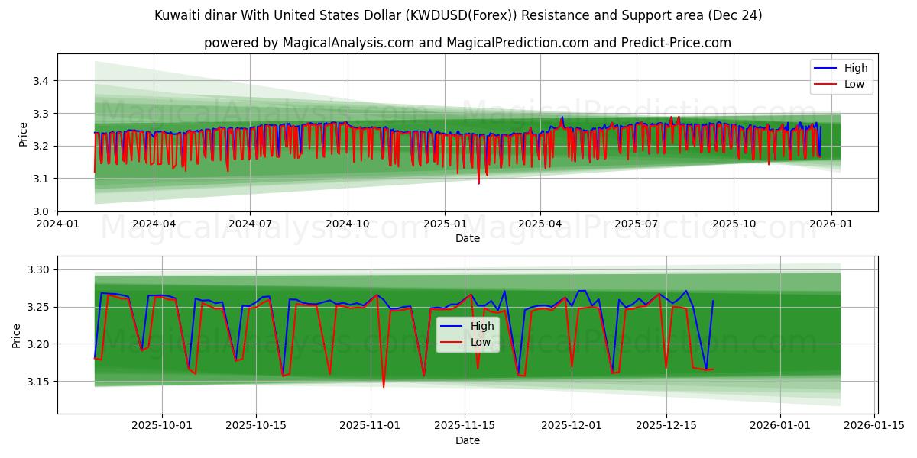Click the dip near 2025-11-01 in bottom chart
The image size is (917, 458).
(x=384, y=385)
